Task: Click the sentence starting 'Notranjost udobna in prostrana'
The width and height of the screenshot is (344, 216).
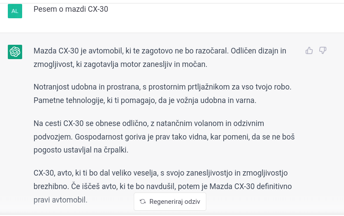Action: point(162,87)
